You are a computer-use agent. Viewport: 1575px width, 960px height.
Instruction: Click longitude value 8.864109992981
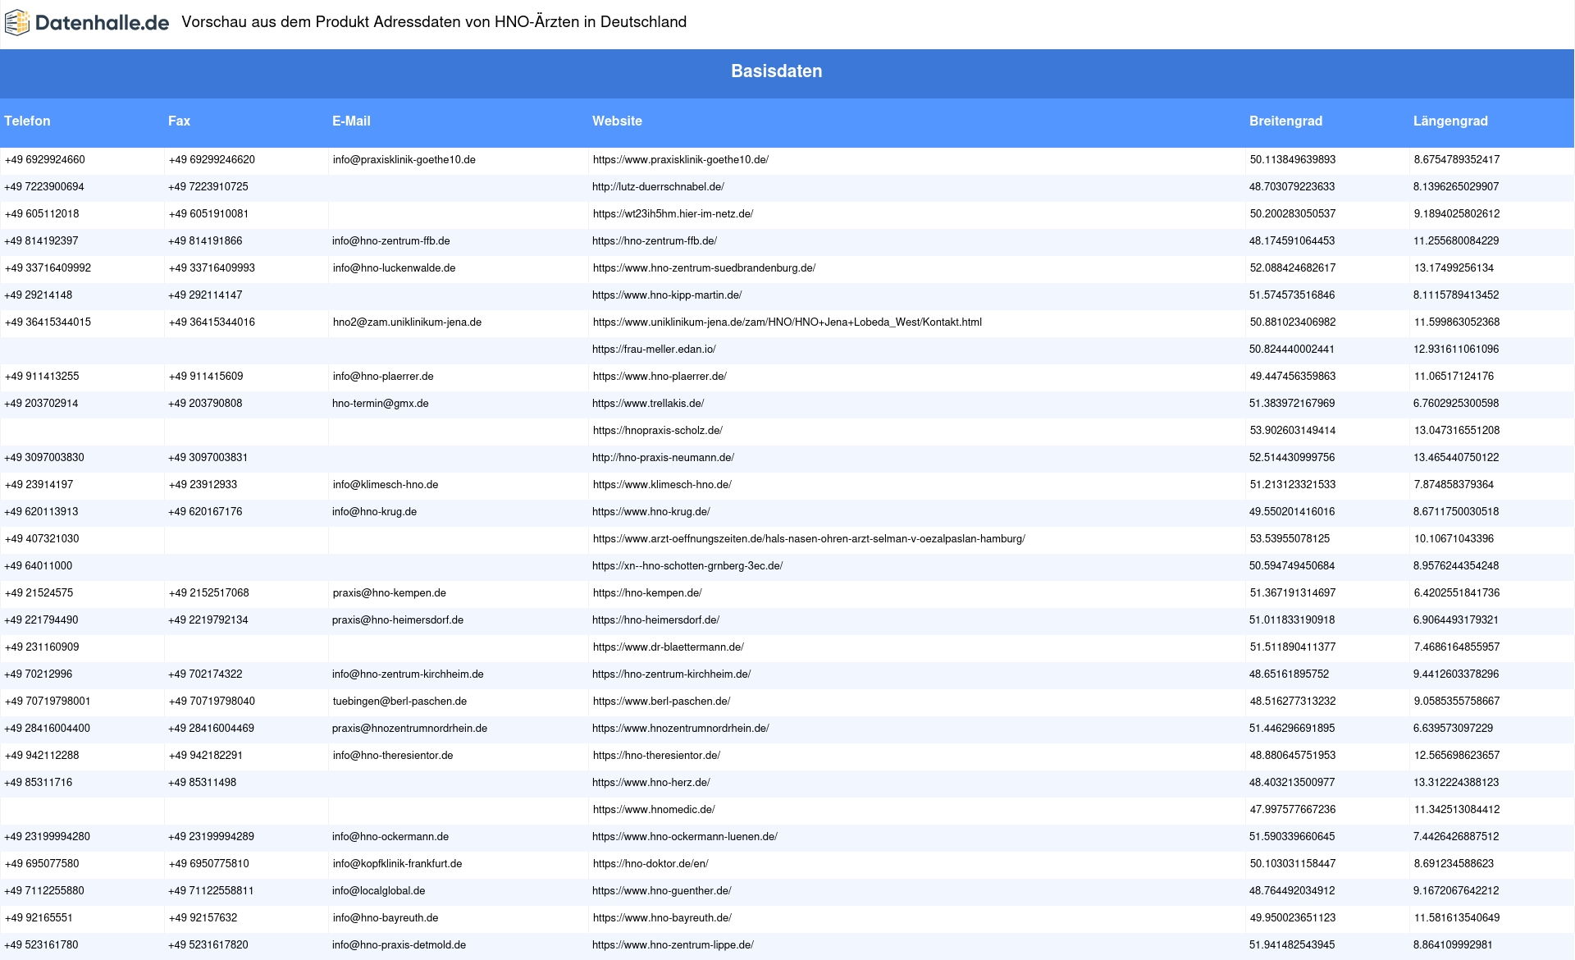pos(1454,945)
